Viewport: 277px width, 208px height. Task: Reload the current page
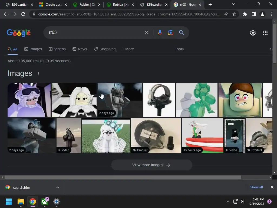click(x=23, y=14)
